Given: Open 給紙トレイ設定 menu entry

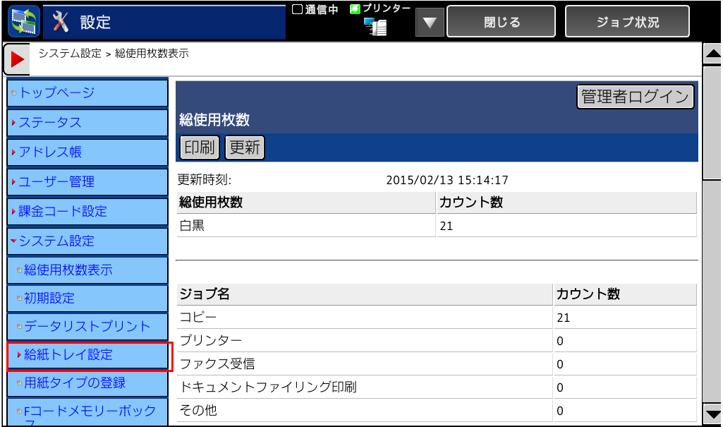Looking at the screenshot, I should [89, 355].
